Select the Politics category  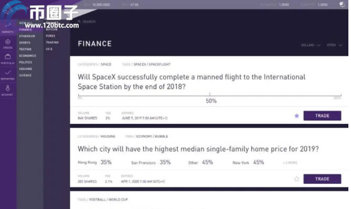[26, 62]
